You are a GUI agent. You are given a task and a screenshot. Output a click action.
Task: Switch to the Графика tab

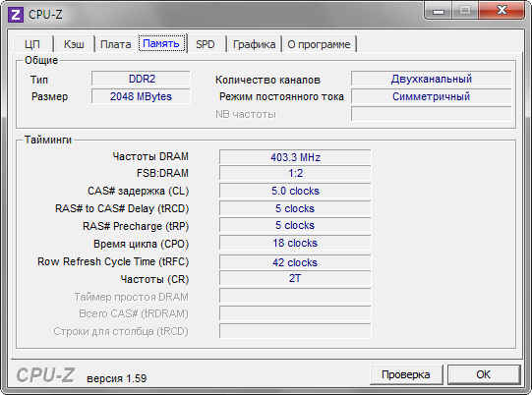click(x=254, y=44)
